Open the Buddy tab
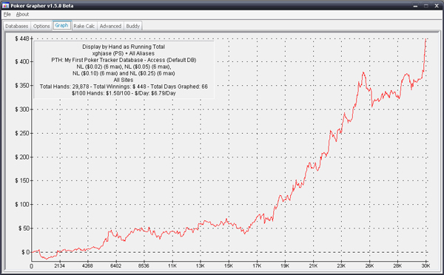Viewport: 444px width, 275px height. 132,26
